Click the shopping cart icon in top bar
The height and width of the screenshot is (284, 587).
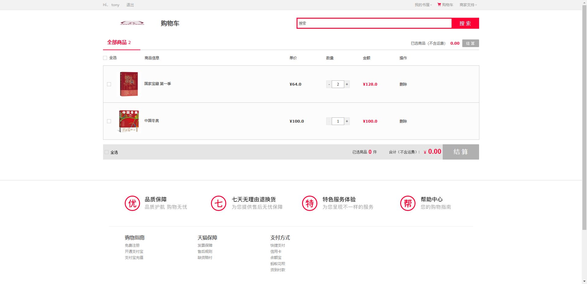click(439, 5)
